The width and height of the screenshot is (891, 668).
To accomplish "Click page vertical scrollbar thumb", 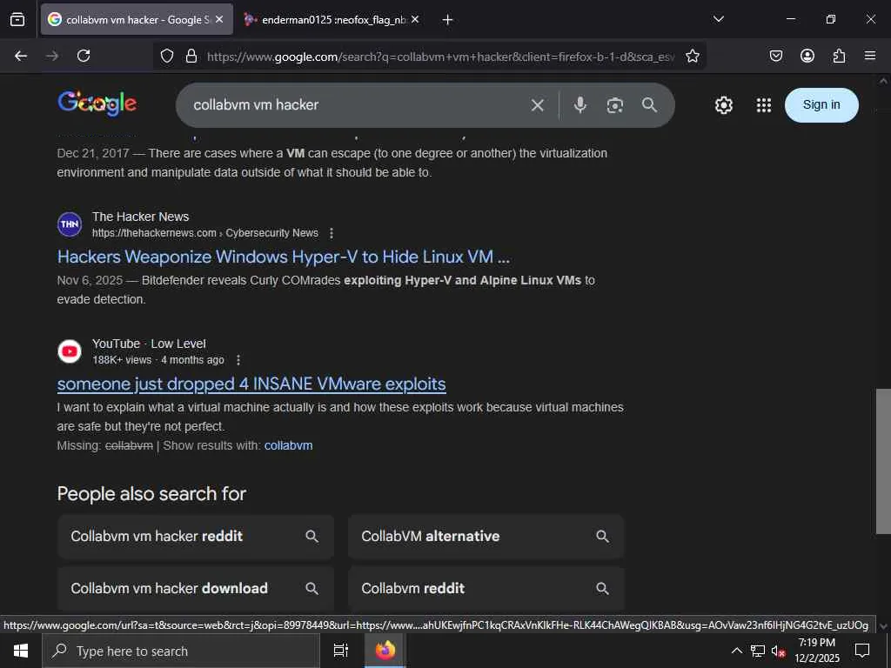I will [x=883, y=461].
